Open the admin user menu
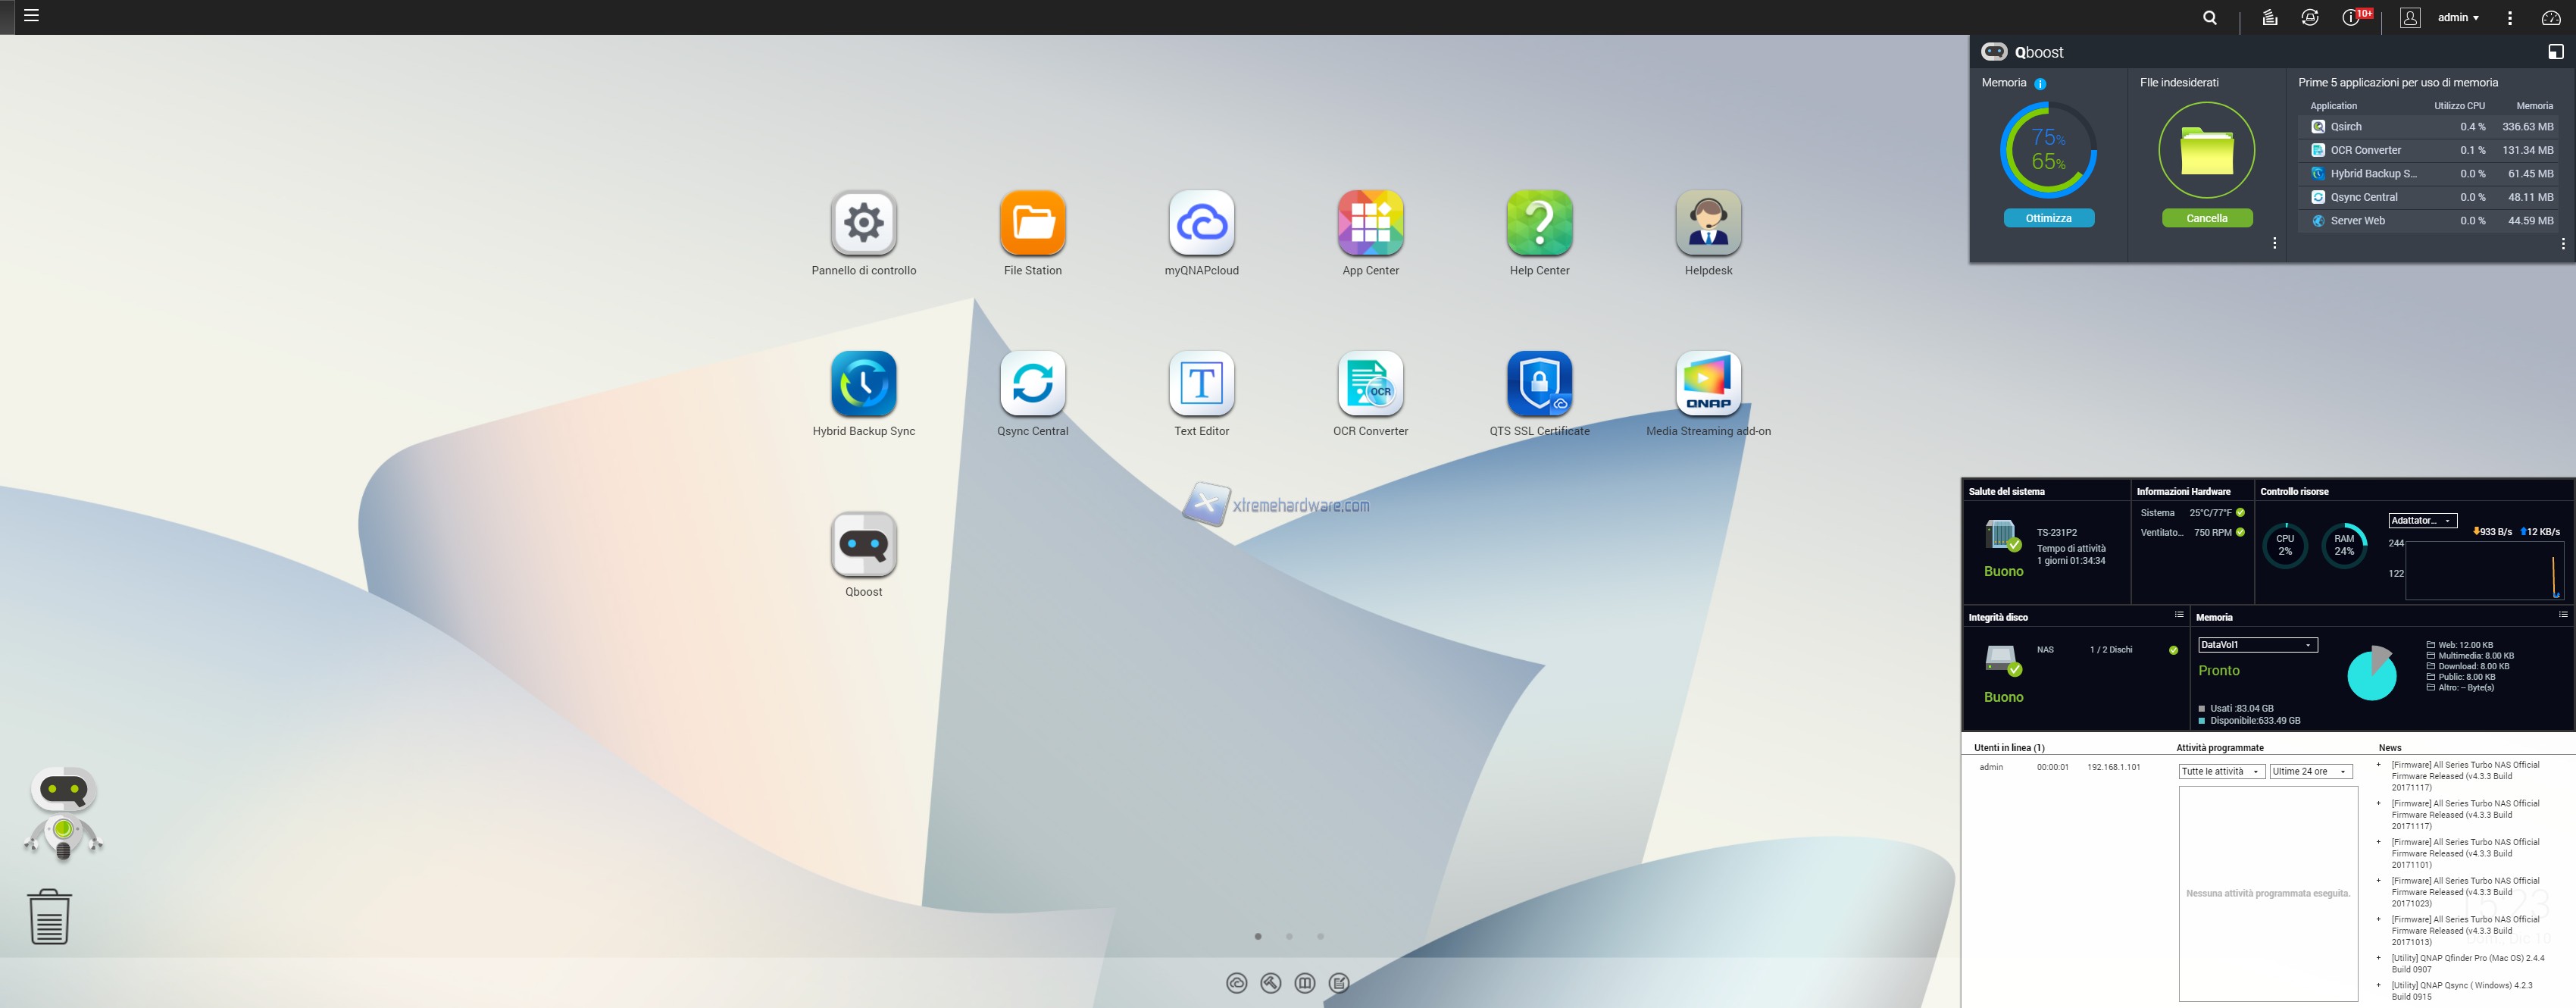 (2457, 18)
